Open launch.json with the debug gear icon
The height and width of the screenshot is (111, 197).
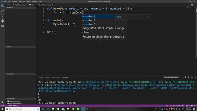point(30,5)
